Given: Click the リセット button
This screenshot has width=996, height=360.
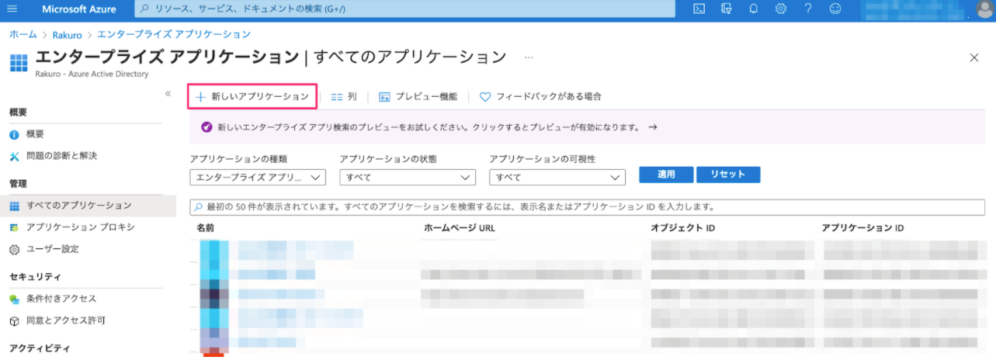Looking at the screenshot, I should coord(728,175).
